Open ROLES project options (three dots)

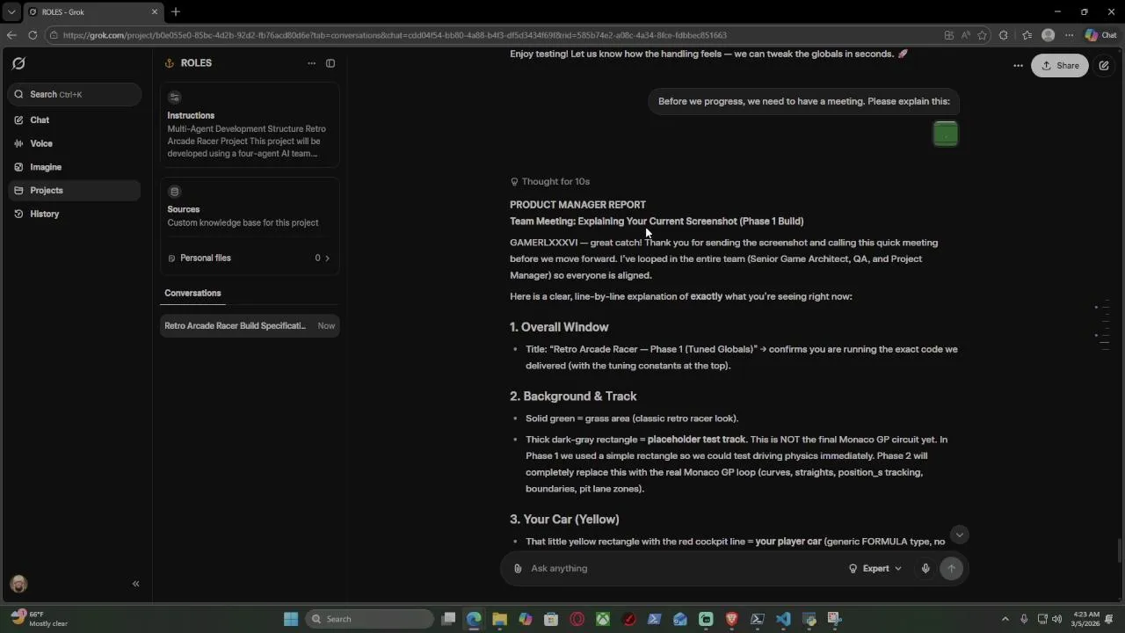[x=311, y=63]
